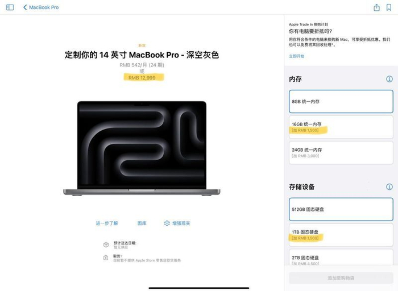Go back to MacBook Pro page
The width and height of the screenshot is (398, 291).
pos(41,7)
